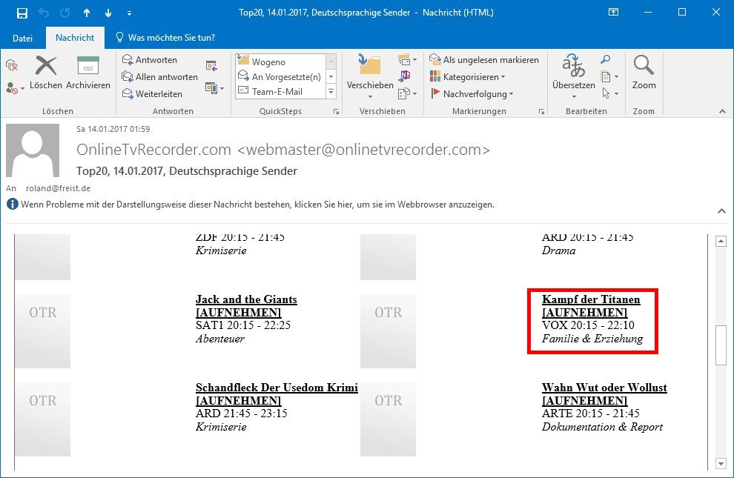Open the 'Kampf der Titanen [AUFNEHMEN]' link
Viewport: 734px width, 478px height.
pyautogui.click(x=591, y=305)
